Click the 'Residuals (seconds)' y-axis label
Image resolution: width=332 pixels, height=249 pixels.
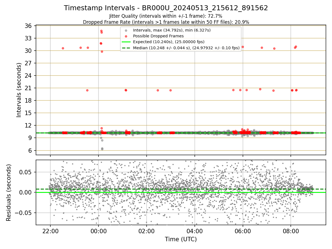click(x=9, y=193)
